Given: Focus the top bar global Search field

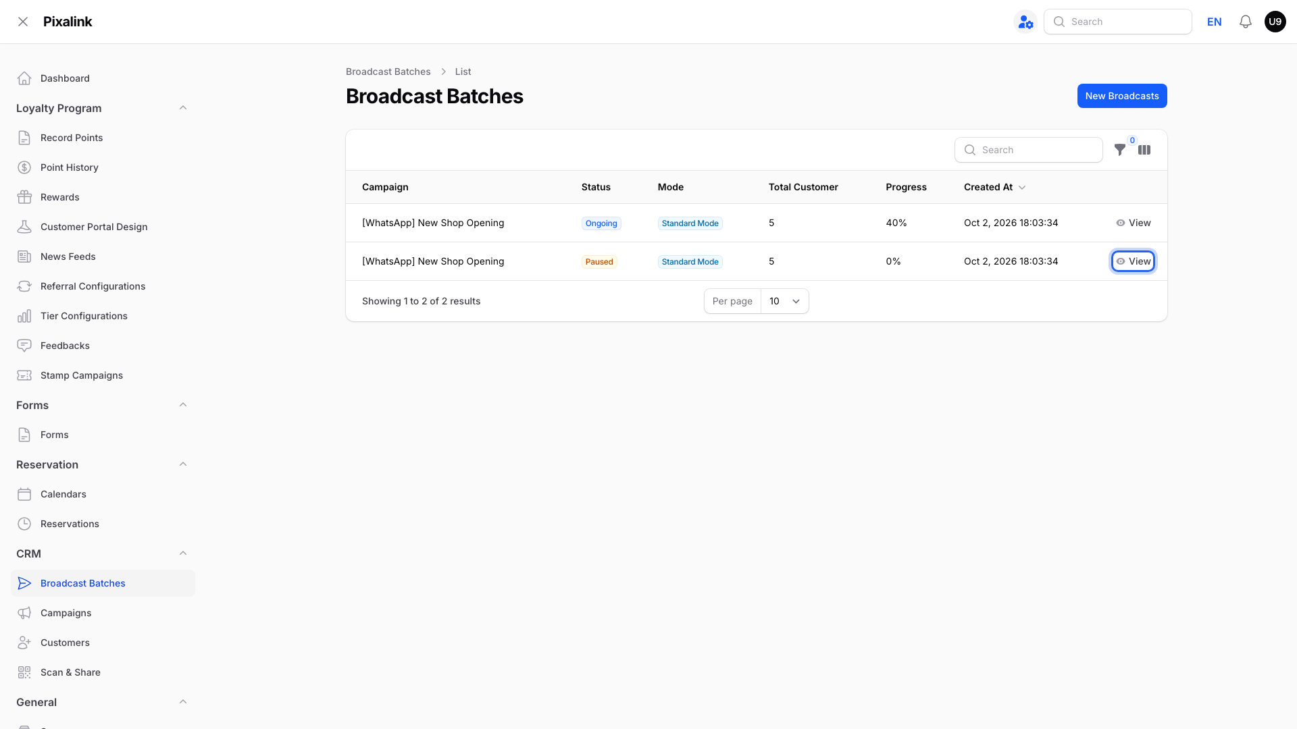Looking at the screenshot, I should [1117, 22].
